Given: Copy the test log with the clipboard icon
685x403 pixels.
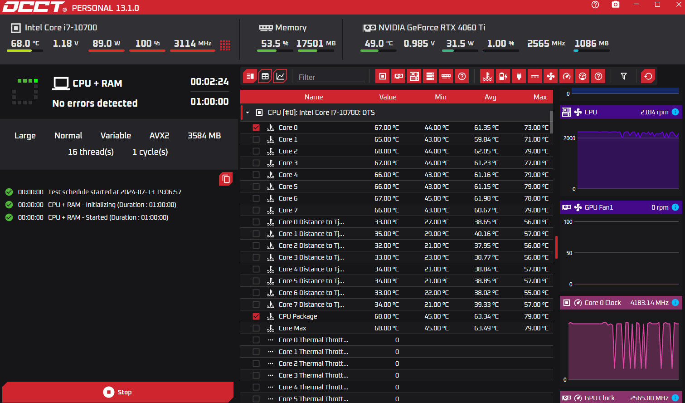Looking at the screenshot, I should coord(226,179).
